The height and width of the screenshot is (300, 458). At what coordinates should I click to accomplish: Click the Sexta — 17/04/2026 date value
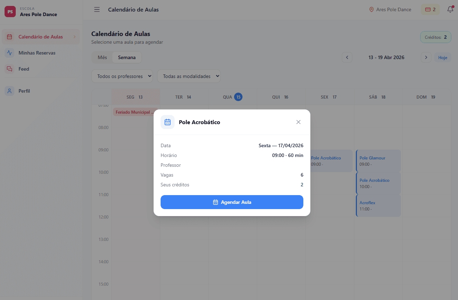click(281, 145)
